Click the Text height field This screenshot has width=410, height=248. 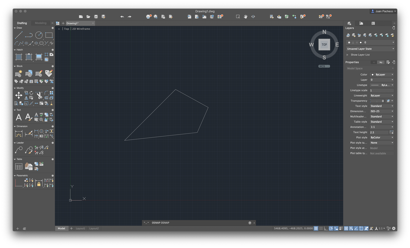click(379, 132)
